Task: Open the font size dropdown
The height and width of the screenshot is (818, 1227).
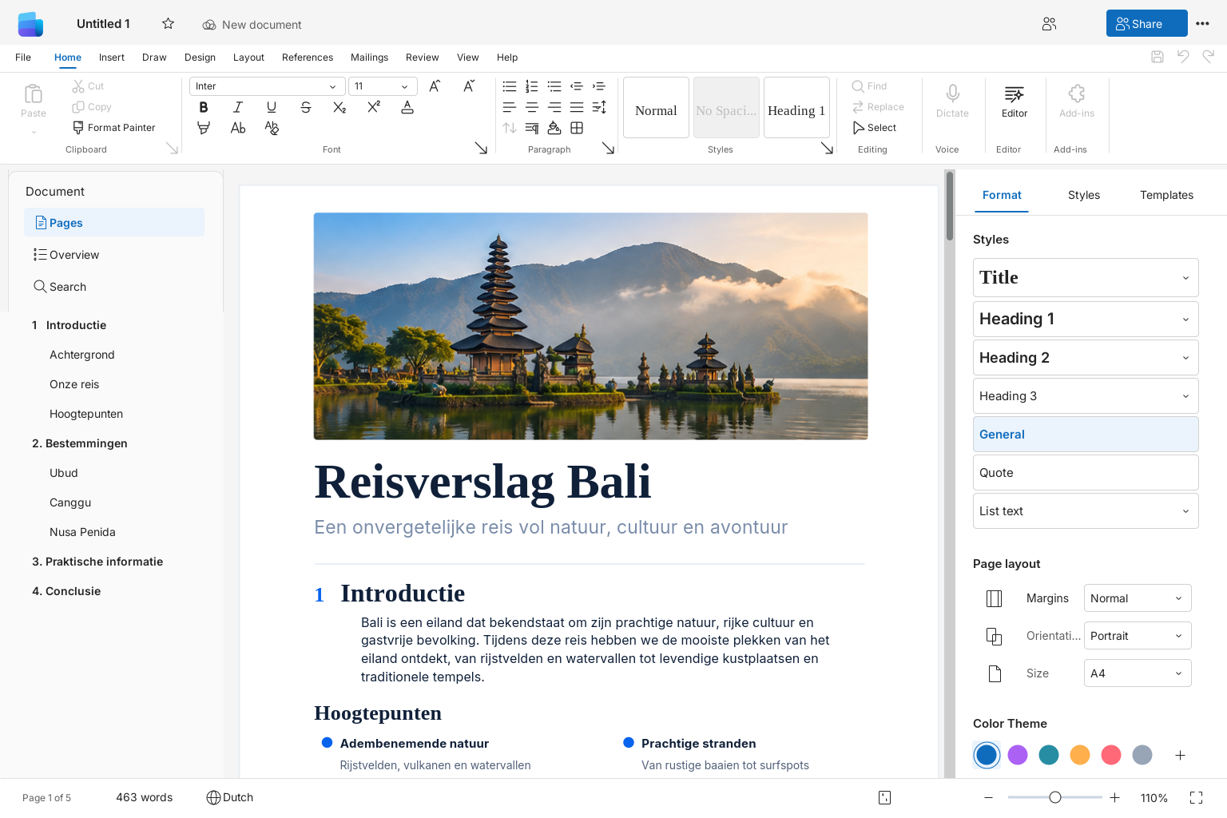Action: [x=383, y=86]
